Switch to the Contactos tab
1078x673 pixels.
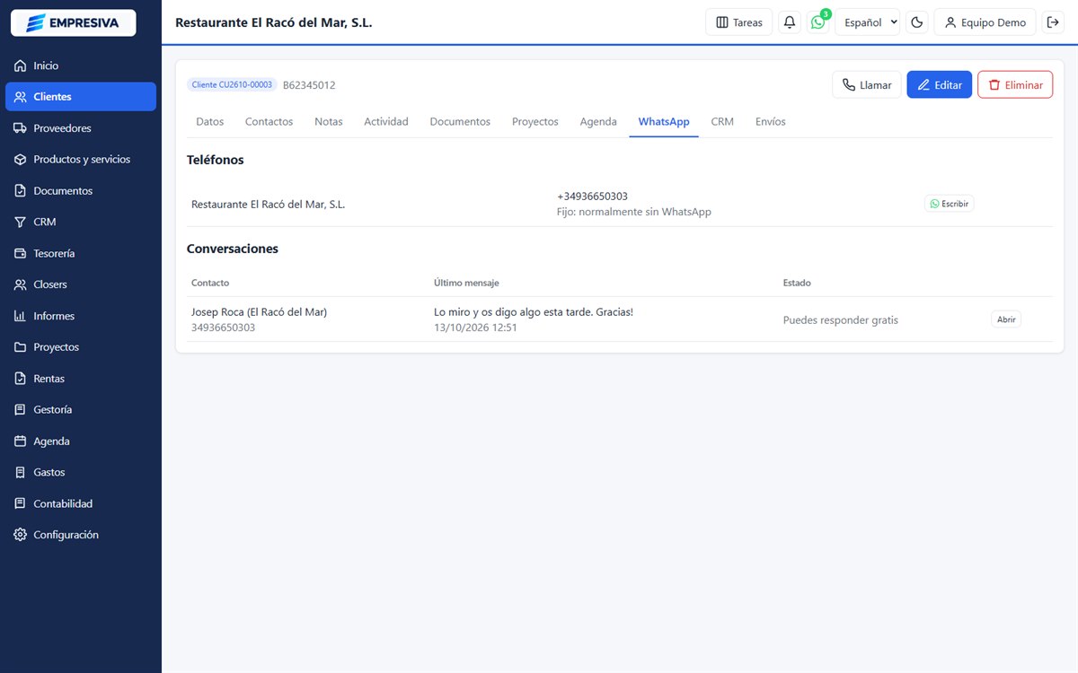coord(269,121)
